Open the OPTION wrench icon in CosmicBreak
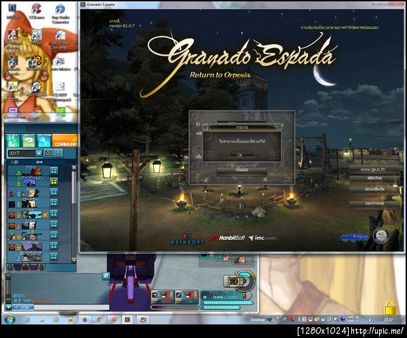The width and height of the screenshot is (407, 338). (x=44, y=140)
